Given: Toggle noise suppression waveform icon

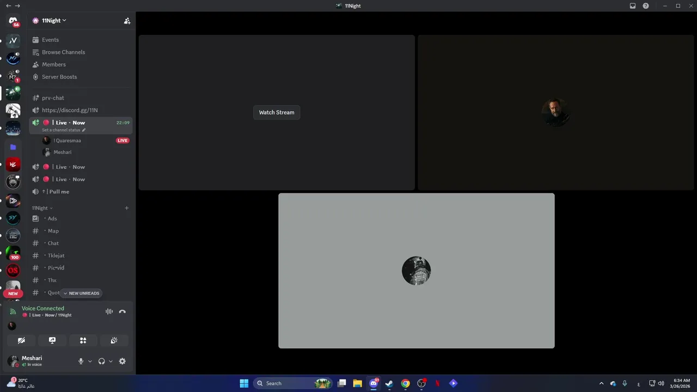Looking at the screenshot, I should (x=109, y=311).
